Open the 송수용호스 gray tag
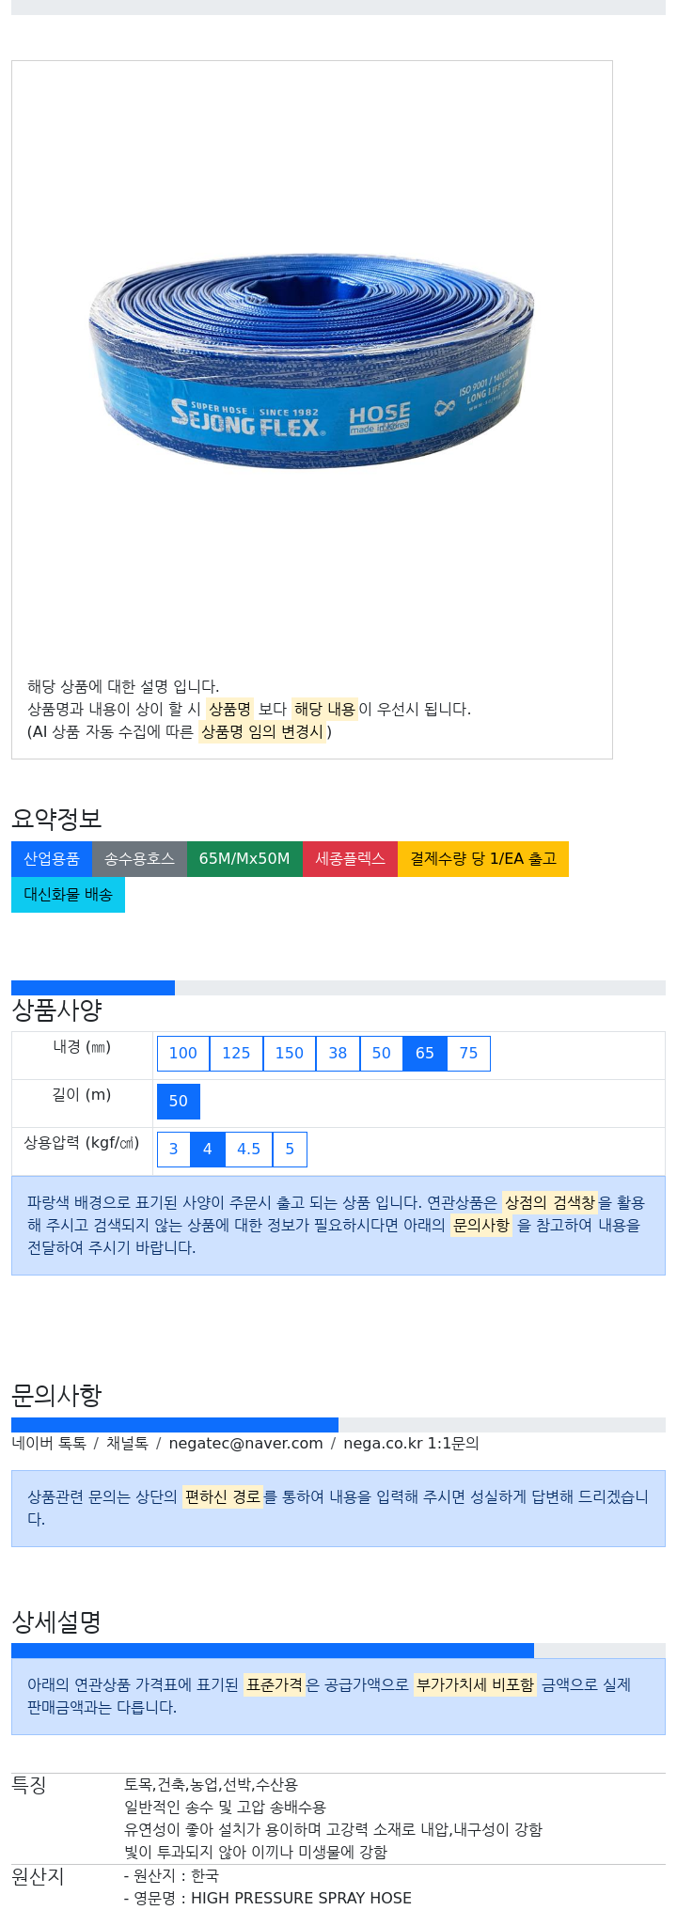 (x=139, y=859)
